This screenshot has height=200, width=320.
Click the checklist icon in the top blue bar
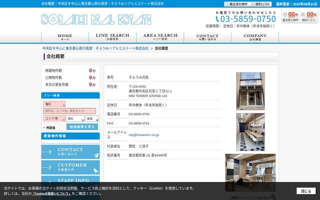252,4
